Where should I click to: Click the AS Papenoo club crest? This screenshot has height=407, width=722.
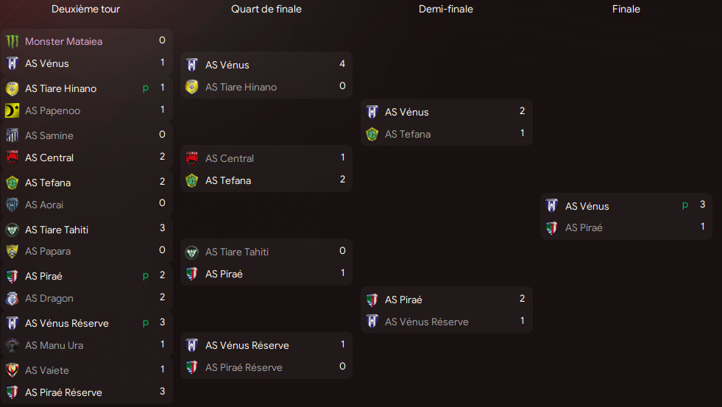tap(12, 110)
